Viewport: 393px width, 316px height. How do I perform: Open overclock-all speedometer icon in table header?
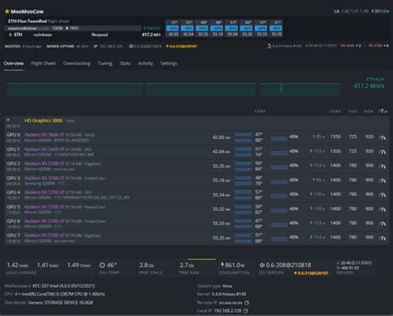[383, 111]
